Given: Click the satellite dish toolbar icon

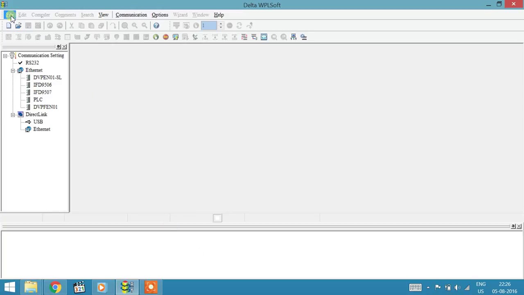Looking at the screenshot, I should pyautogui.click(x=195, y=37).
